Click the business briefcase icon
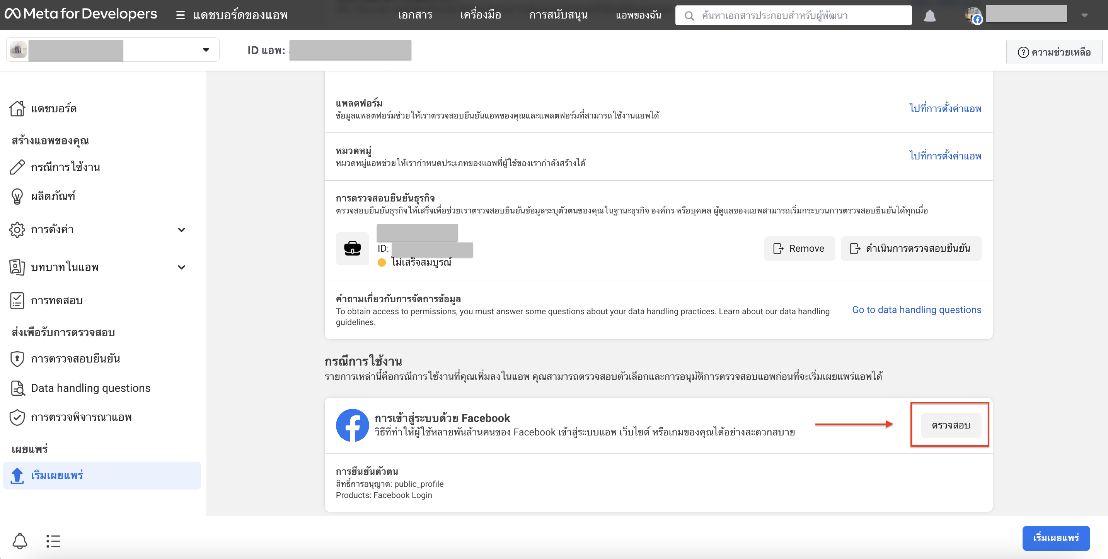The image size is (1108, 559). click(352, 248)
